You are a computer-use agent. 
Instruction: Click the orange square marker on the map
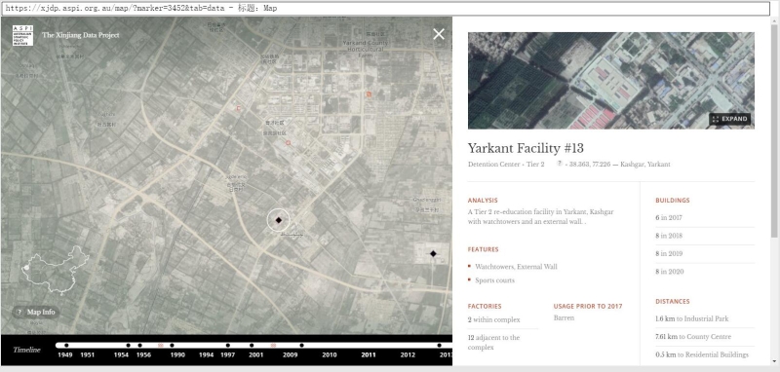(369, 93)
